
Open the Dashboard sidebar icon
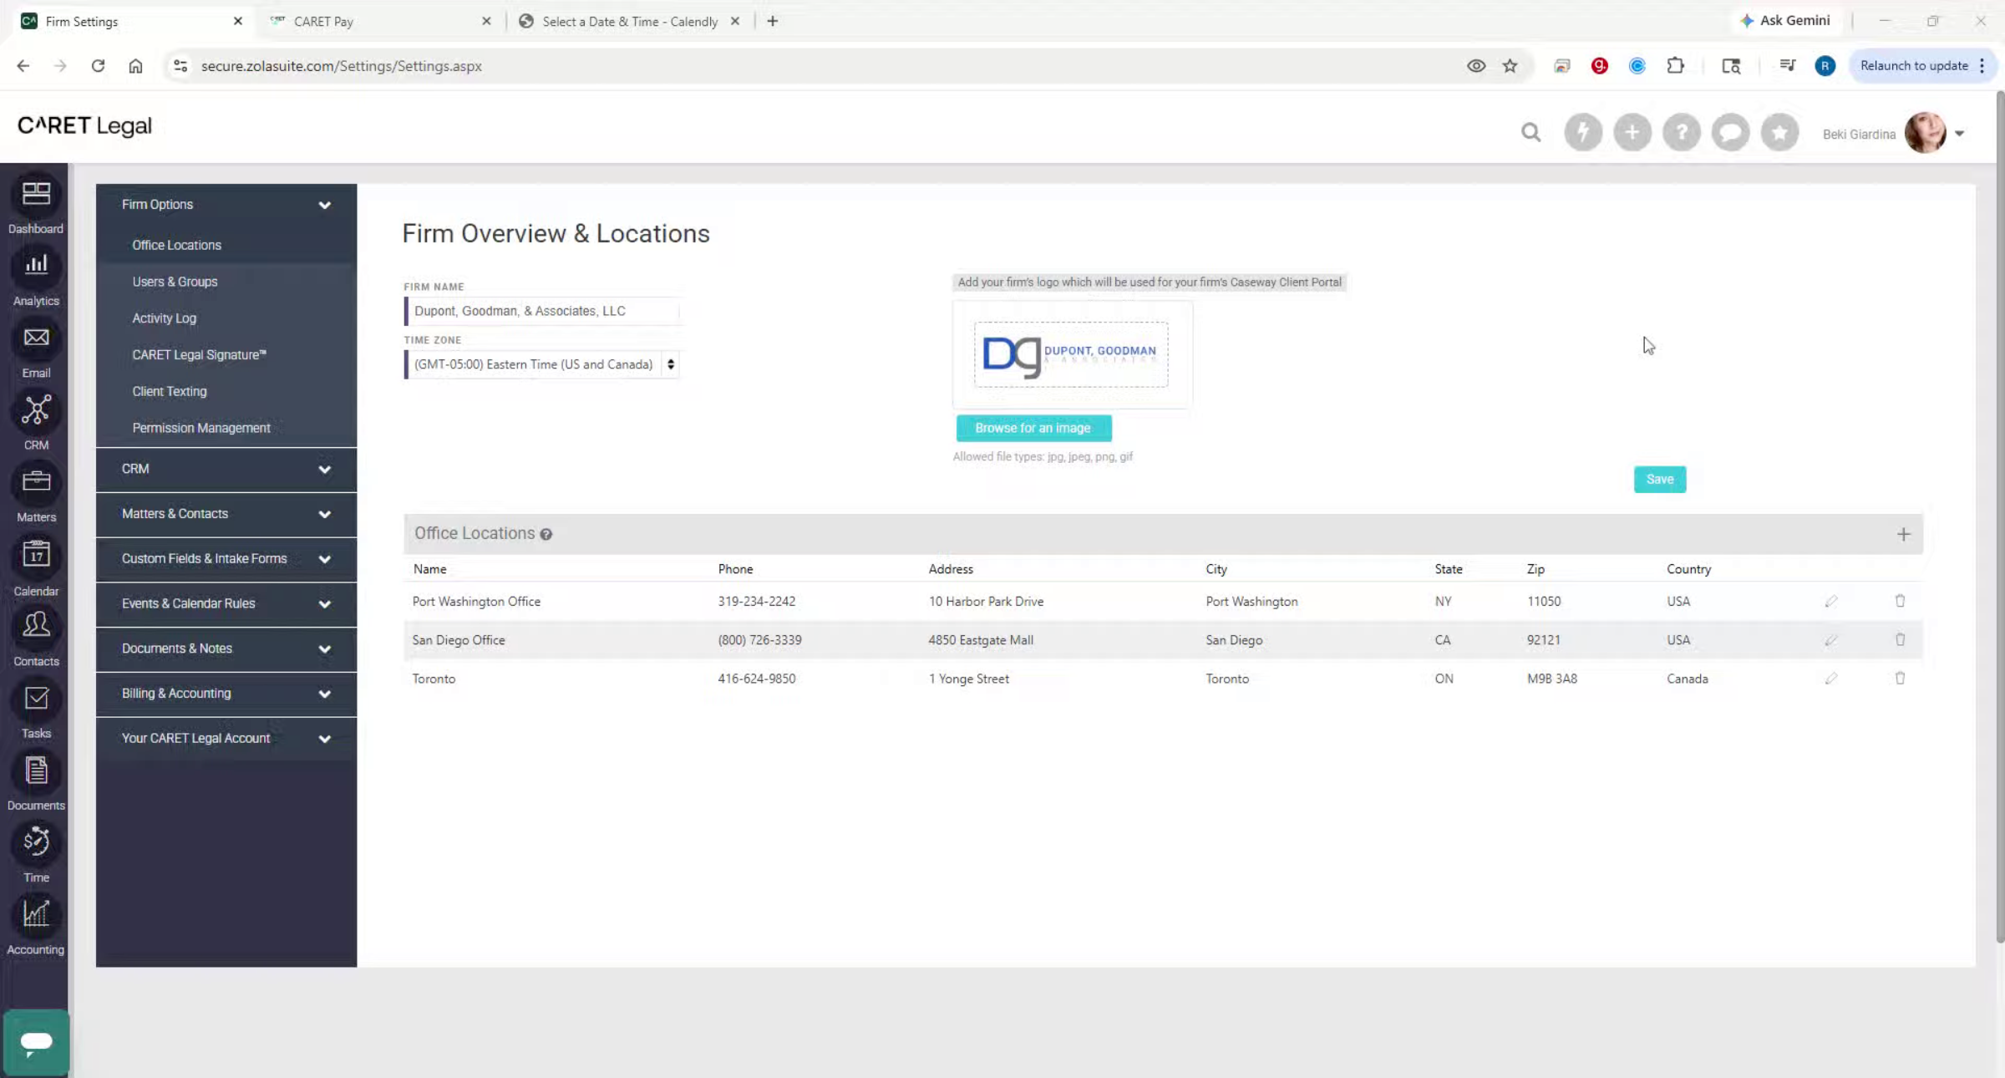[35, 195]
